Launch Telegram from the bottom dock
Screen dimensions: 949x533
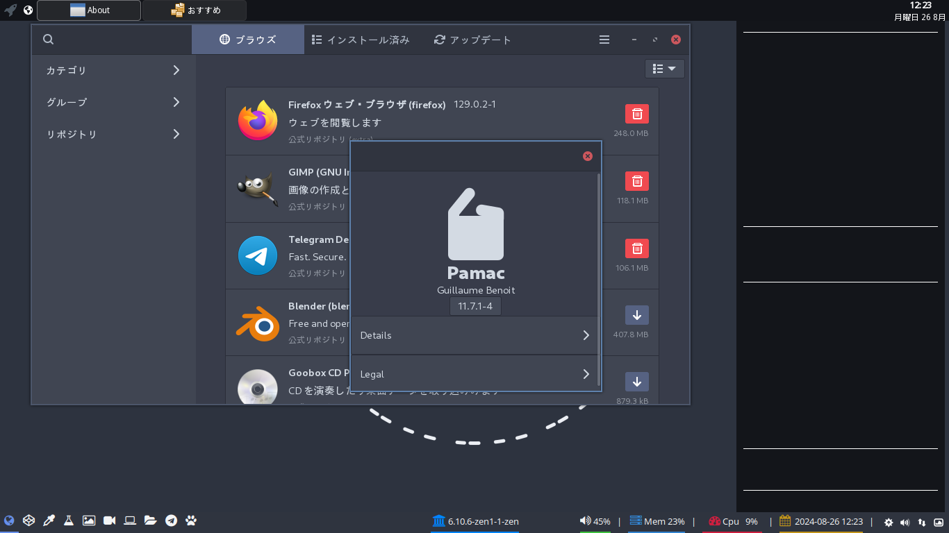pos(171,521)
